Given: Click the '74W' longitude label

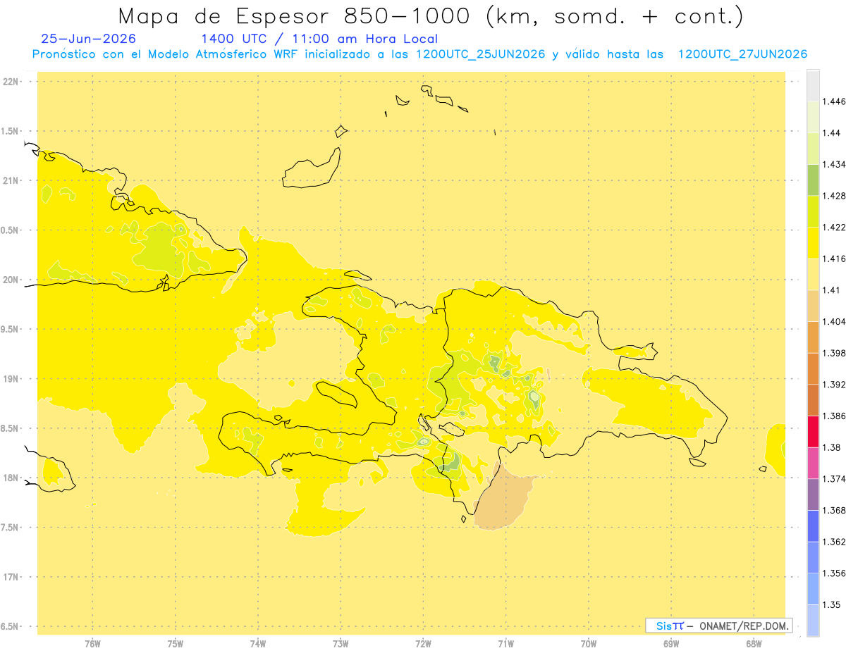Looking at the screenshot, I should (258, 643).
